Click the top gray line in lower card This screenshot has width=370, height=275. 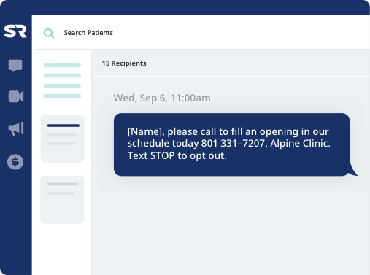pos(62,184)
